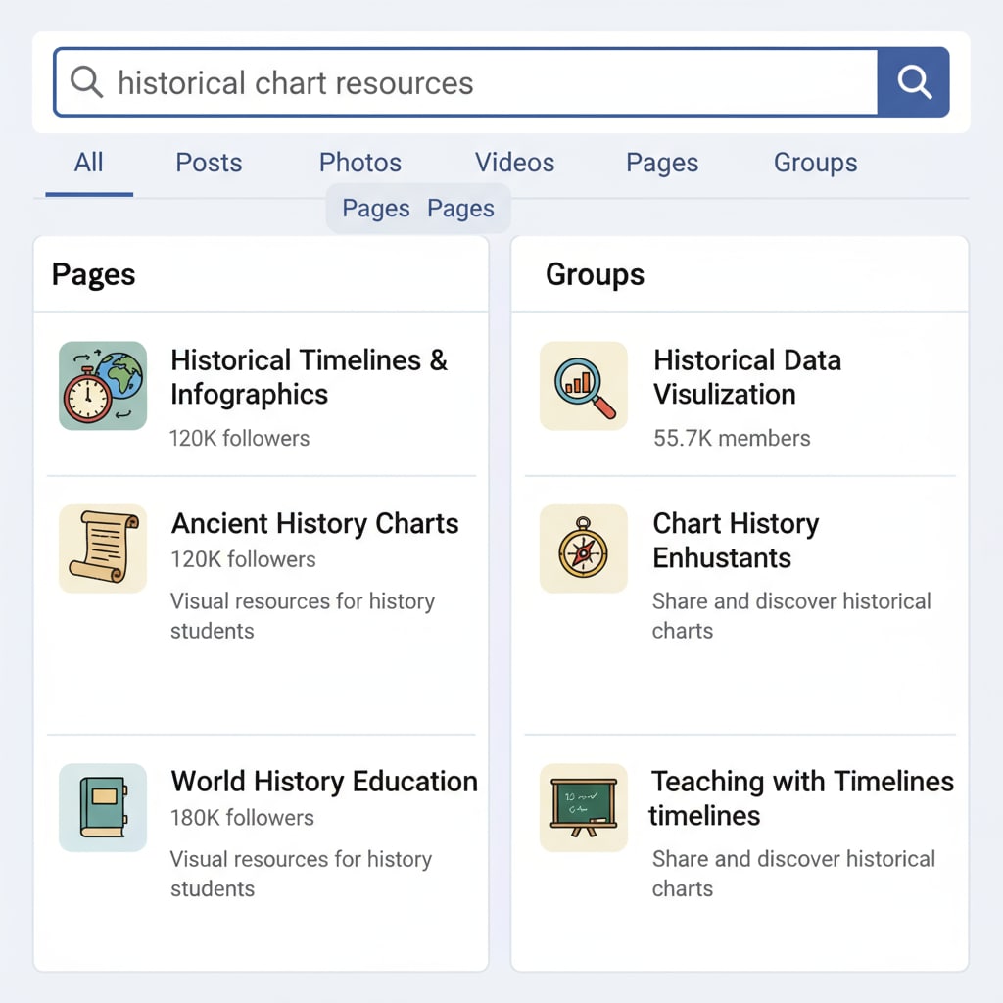Click the magnifier bar chart group icon

click(x=584, y=386)
